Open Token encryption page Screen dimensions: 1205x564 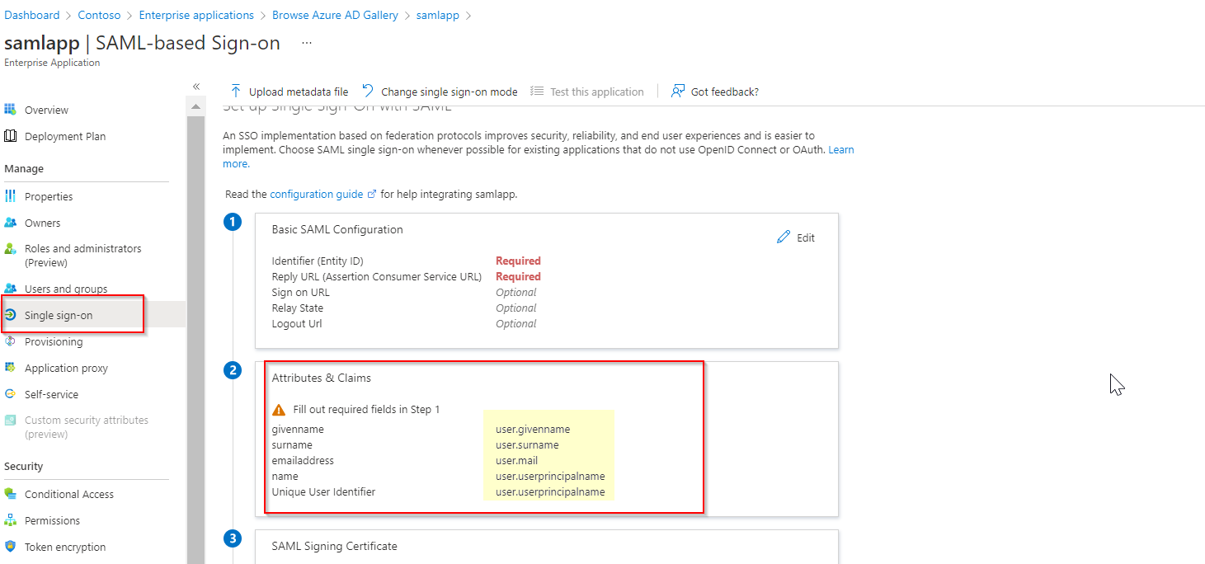point(65,547)
